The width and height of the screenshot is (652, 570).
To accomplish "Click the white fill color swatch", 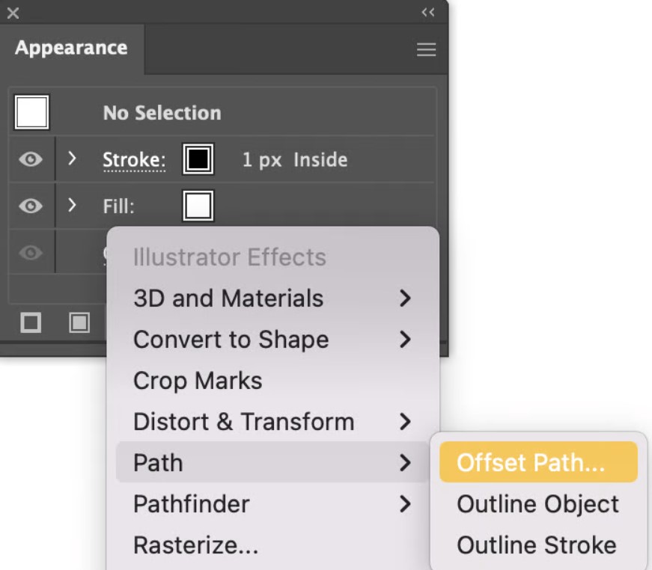I will [x=198, y=206].
